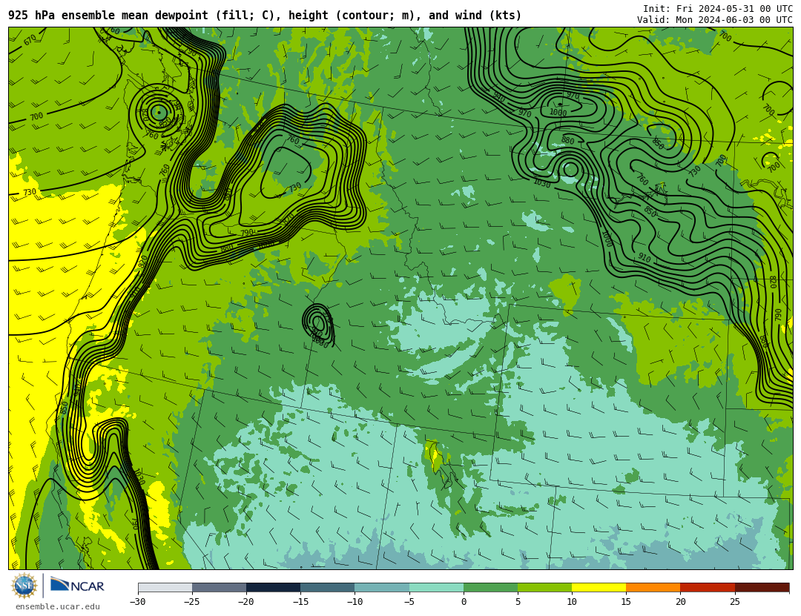Select the plot title '925 hPa ensemble mean dewpoint'

click(x=108, y=16)
